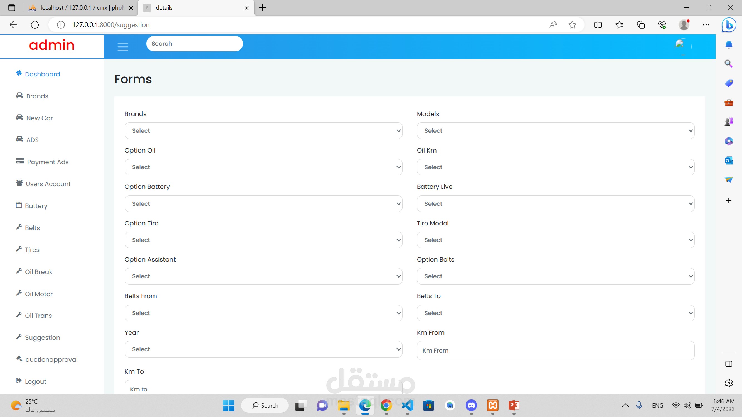Refresh the page using reload icon
Viewport: 742px width, 417px height.
[x=35, y=25]
